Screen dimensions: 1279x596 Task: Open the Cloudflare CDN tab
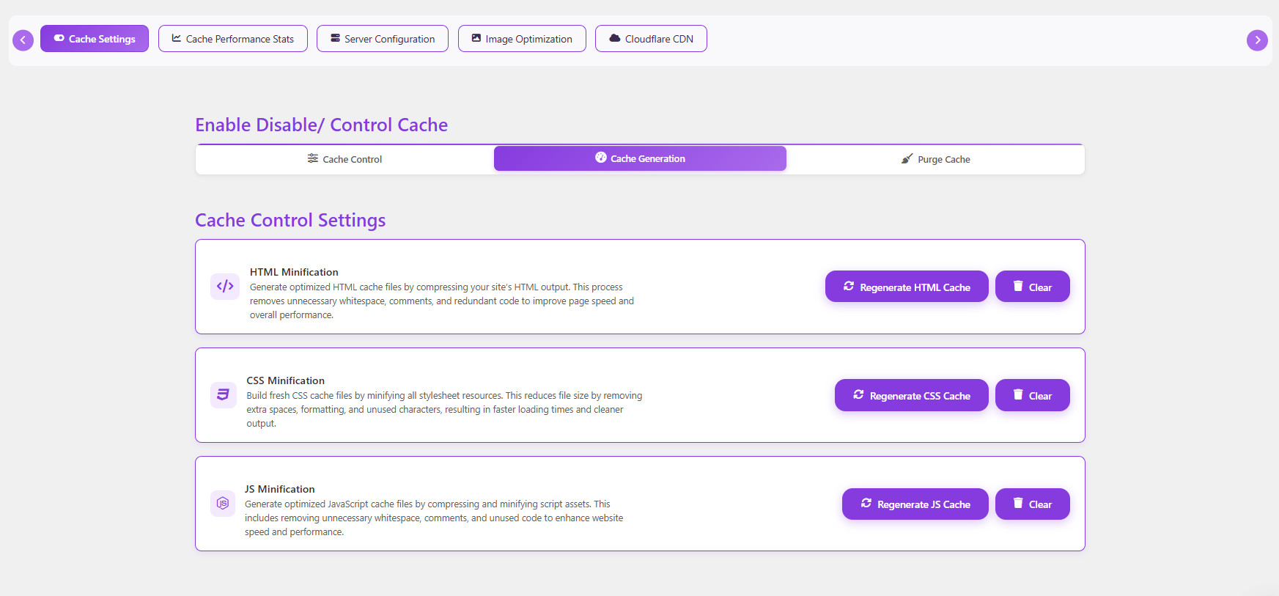tap(651, 39)
